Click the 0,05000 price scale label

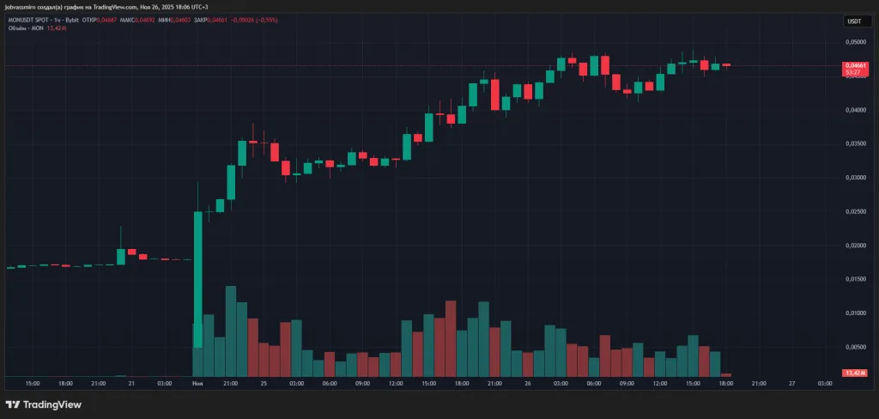(854, 42)
